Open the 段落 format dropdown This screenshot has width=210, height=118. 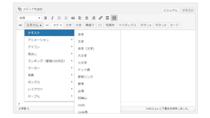[29, 18]
